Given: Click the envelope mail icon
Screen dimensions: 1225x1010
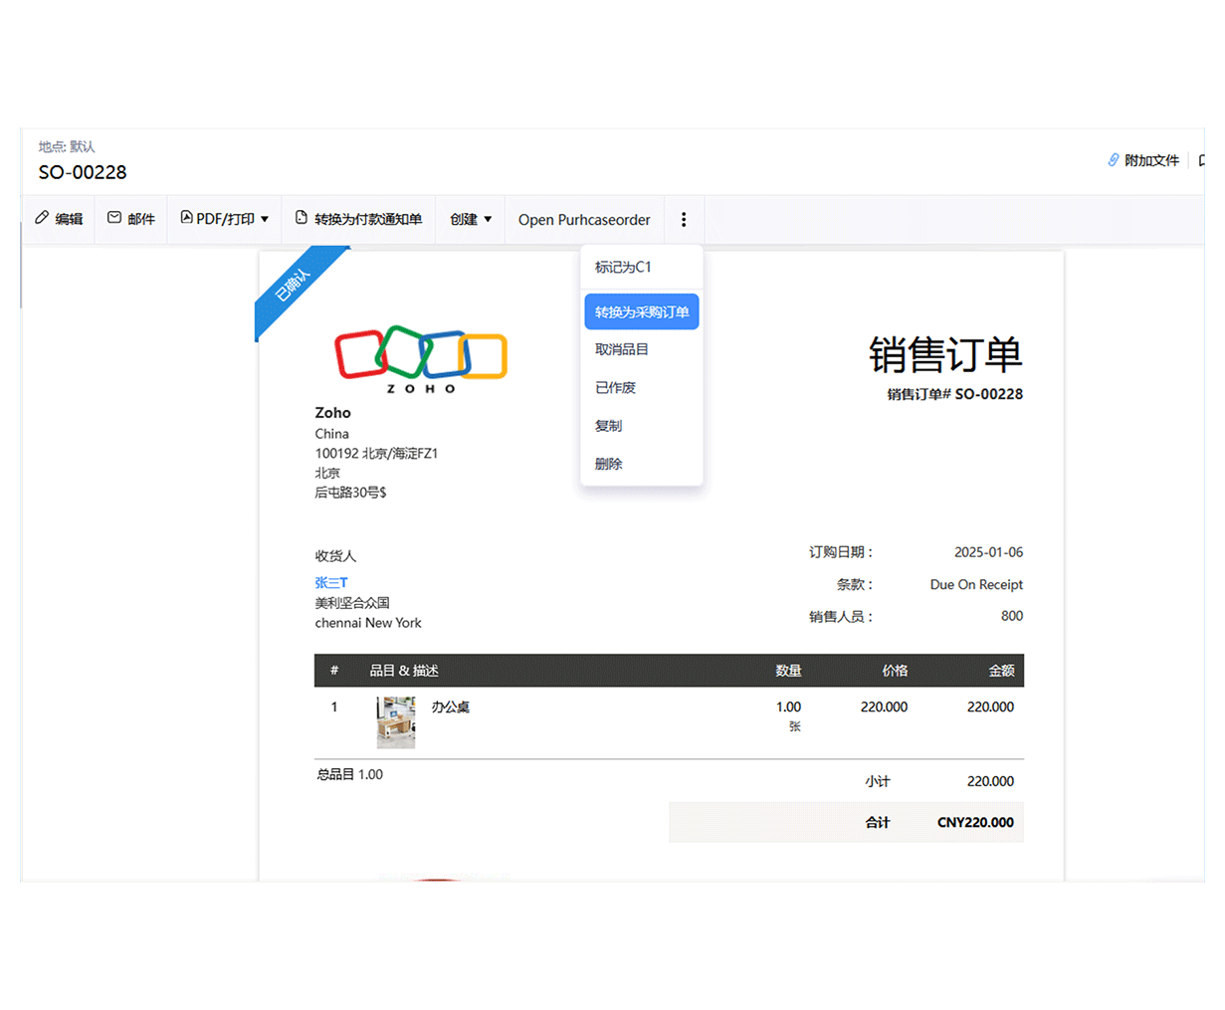Looking at the screenshot, I should [114, 218].
